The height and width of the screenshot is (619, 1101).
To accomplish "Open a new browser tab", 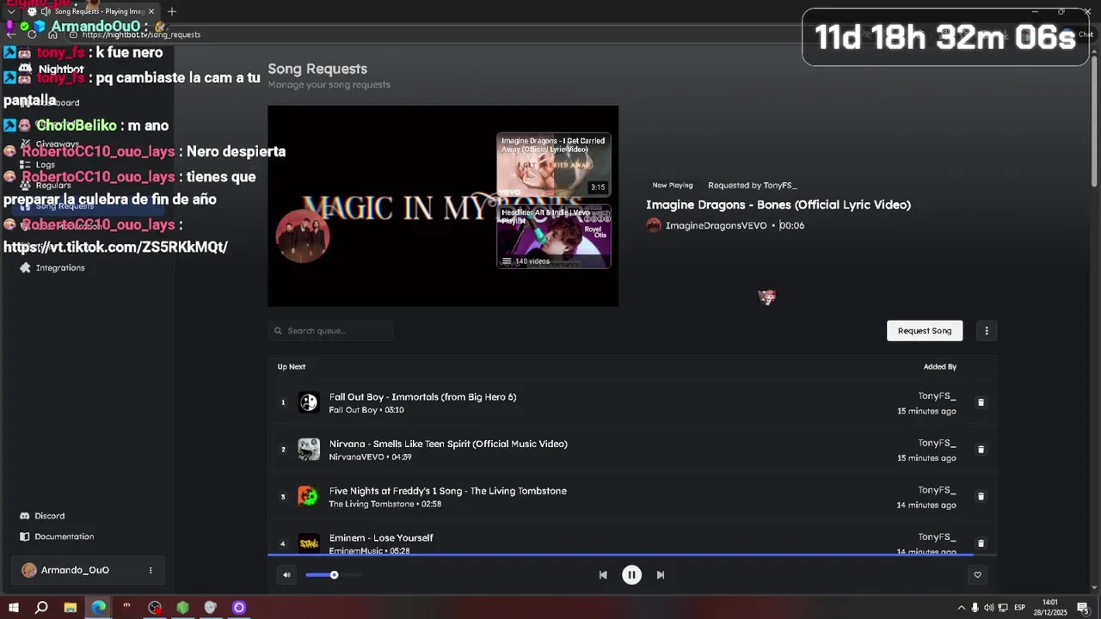I will [172, 11].
